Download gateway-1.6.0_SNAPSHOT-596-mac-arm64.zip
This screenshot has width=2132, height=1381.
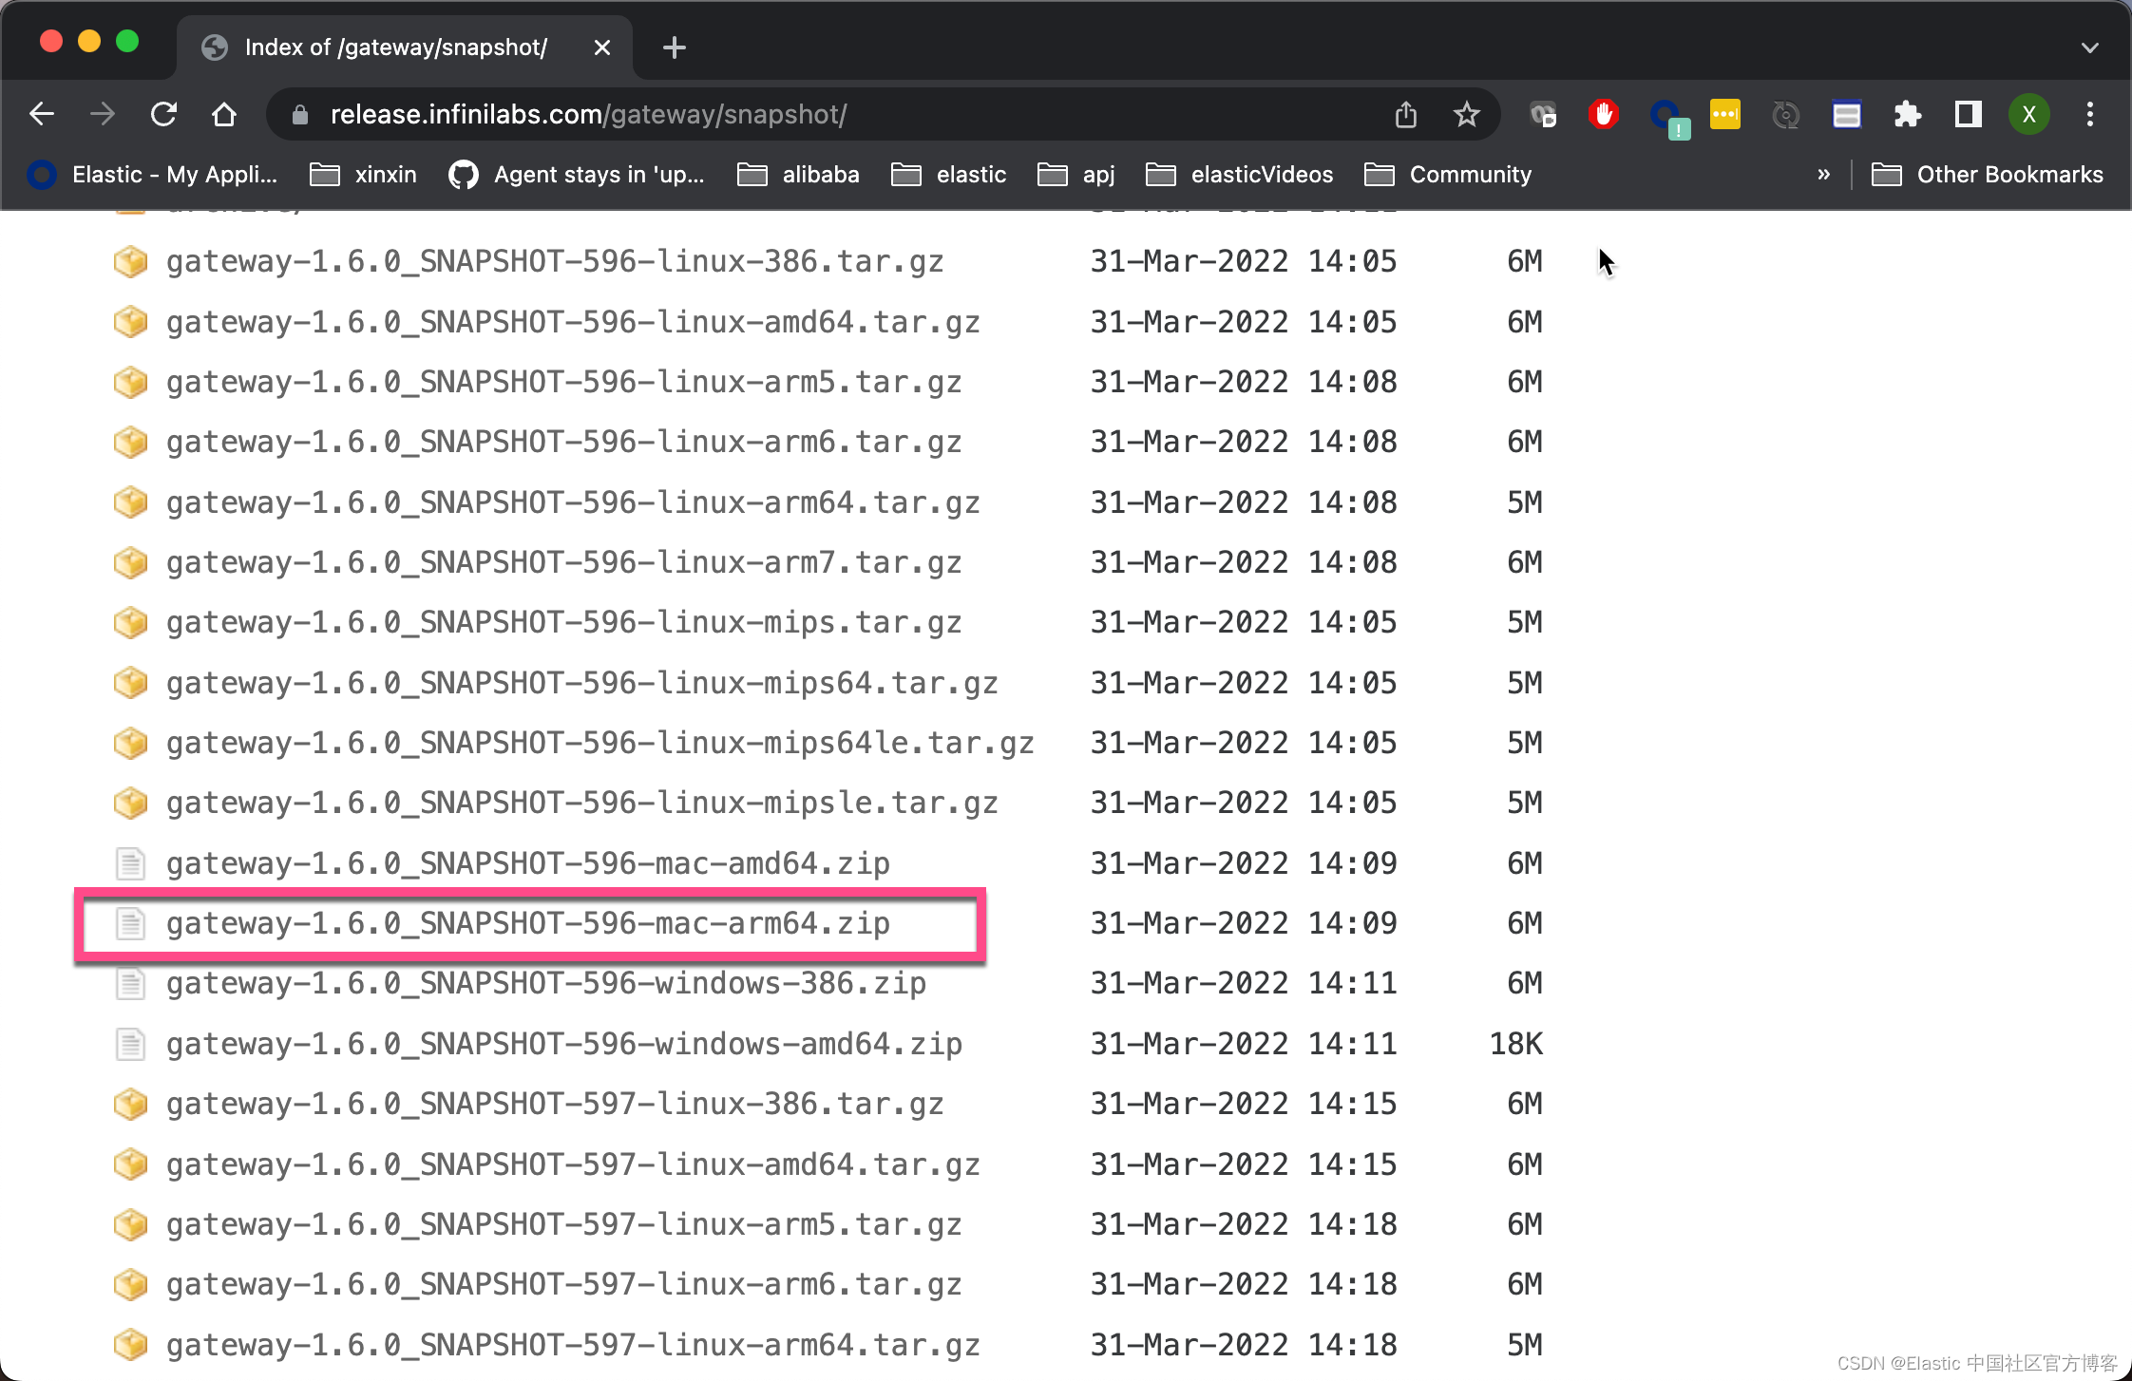(527, 923)
